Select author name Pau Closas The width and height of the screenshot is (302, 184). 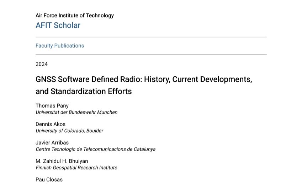(x=49, y=180)
